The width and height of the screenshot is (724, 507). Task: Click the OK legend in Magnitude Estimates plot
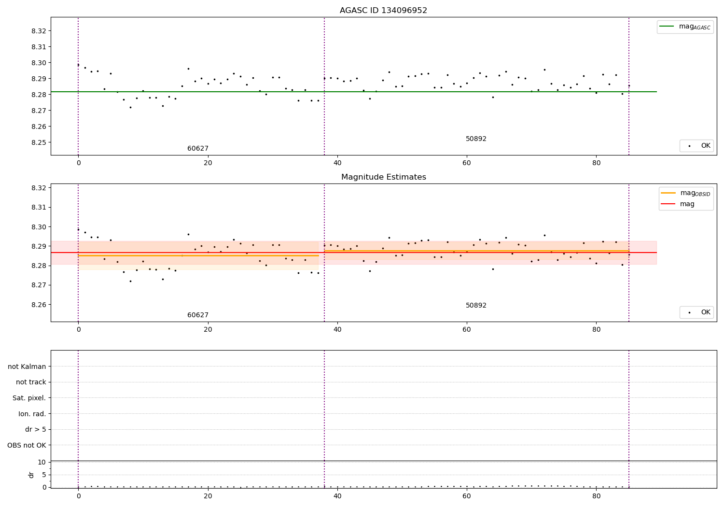696,312
